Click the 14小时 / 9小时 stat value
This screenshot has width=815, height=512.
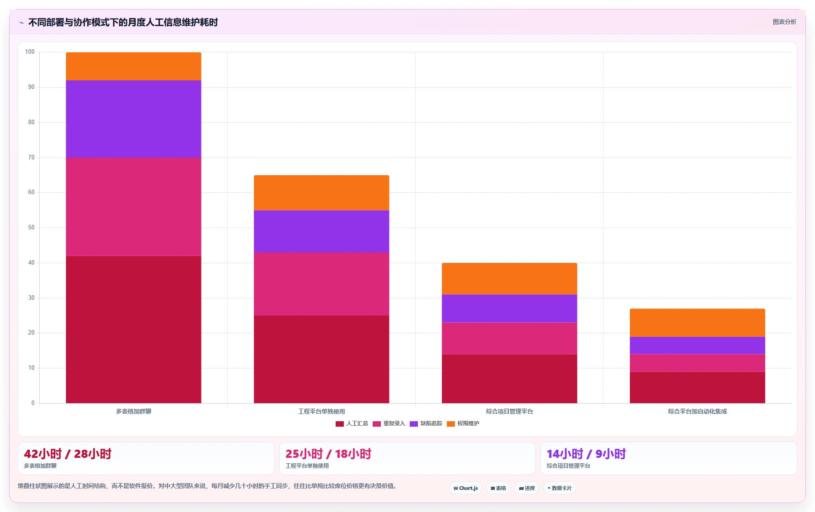click(x=586, y=454)
